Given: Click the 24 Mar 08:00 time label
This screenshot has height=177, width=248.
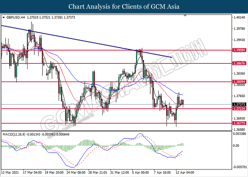Looking at the screenshot, I should pos(76,172).
